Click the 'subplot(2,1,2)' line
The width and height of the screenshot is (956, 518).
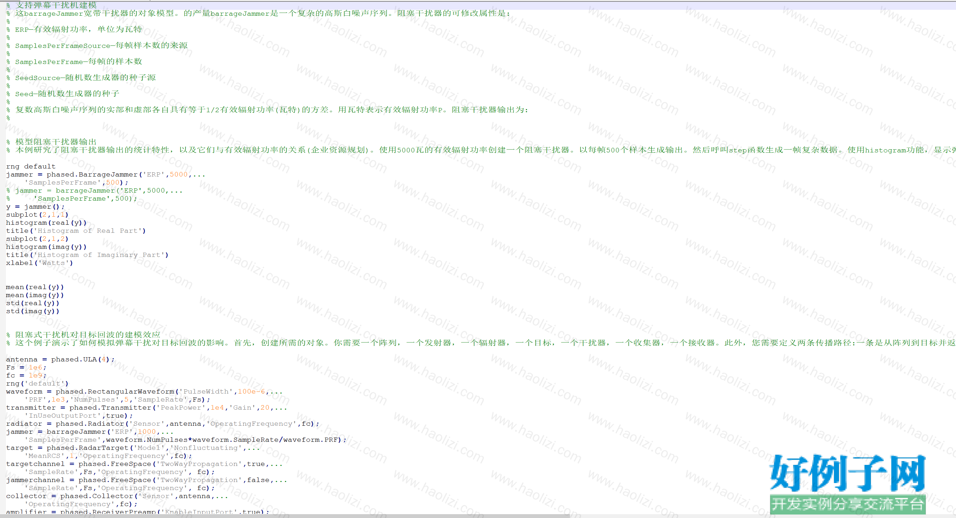pos(37,239)
